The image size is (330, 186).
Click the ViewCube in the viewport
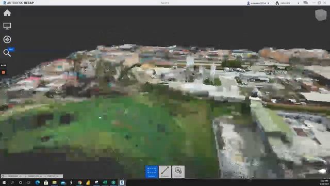point(321,15)
